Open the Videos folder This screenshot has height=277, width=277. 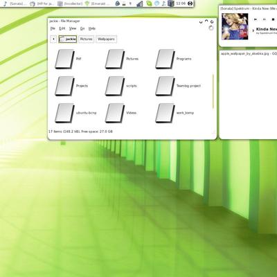[115, 113]
